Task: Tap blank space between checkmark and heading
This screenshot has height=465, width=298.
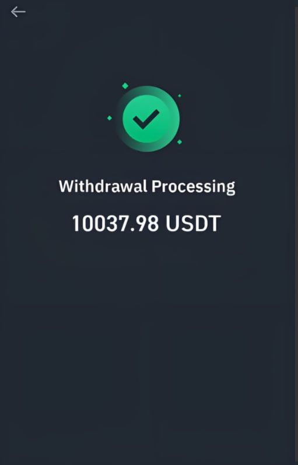Action: (x=147, y=165)
